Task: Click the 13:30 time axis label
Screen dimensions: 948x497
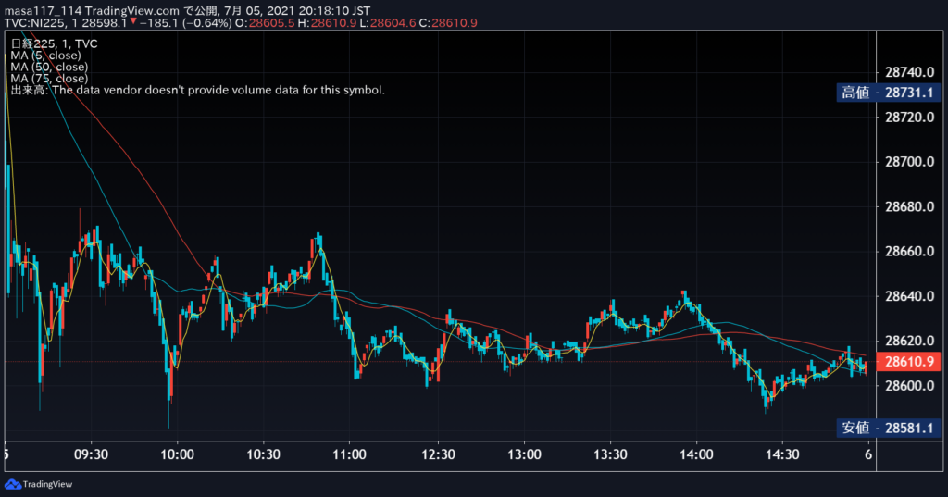Action: [x=611, y=454]
